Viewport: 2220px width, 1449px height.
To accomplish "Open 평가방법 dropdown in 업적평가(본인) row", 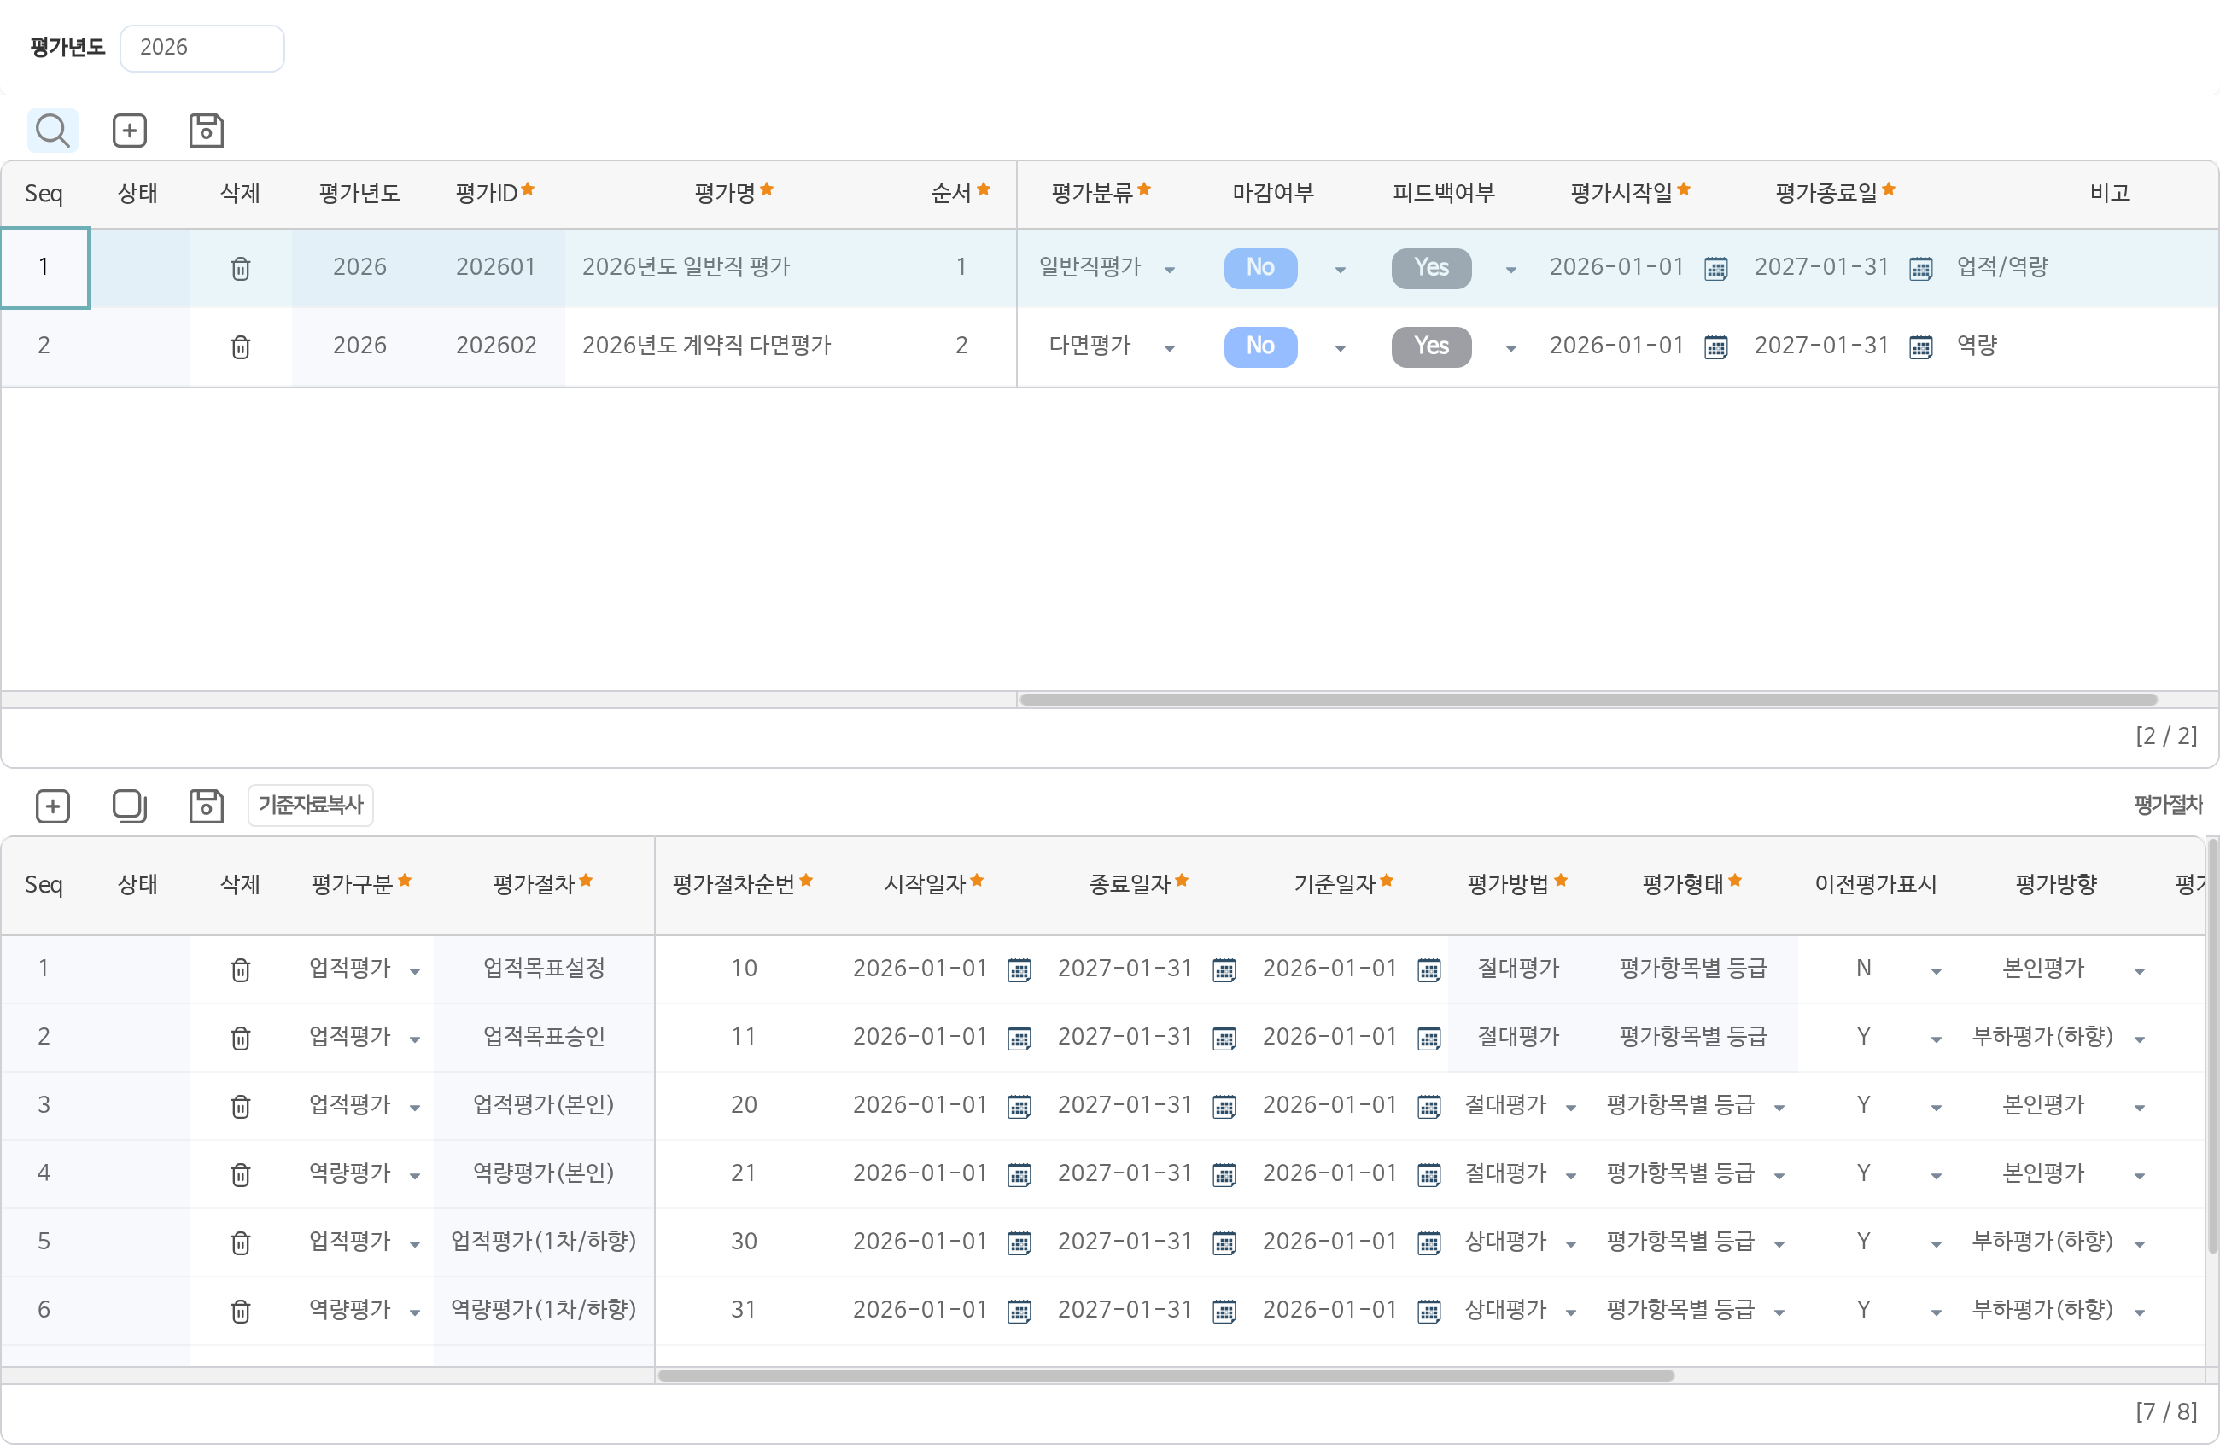I will [x=1571, y=1107].
